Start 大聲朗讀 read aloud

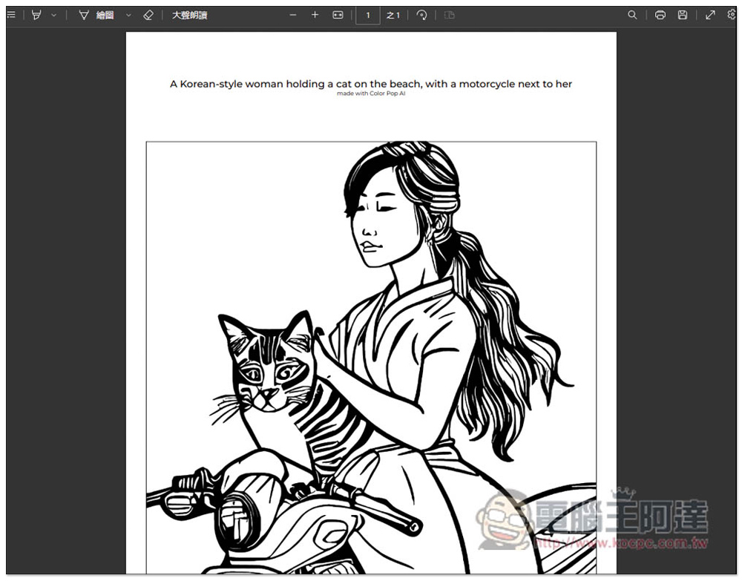[189, 15]
